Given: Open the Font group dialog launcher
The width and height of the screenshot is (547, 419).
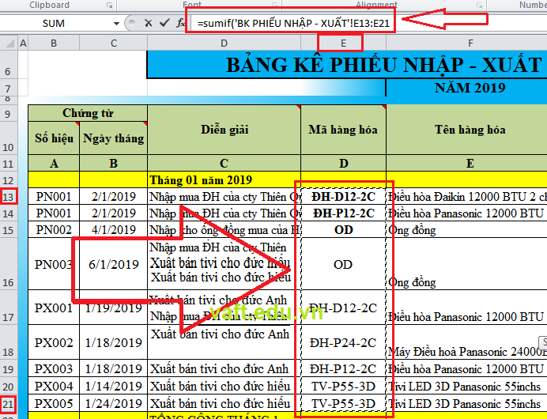Looking at the screenshot, I should click(x=275, y=6).
